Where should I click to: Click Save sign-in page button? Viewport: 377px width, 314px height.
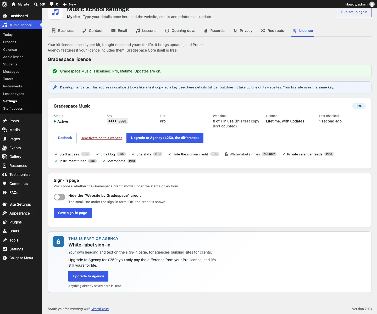tap(73, 213)
